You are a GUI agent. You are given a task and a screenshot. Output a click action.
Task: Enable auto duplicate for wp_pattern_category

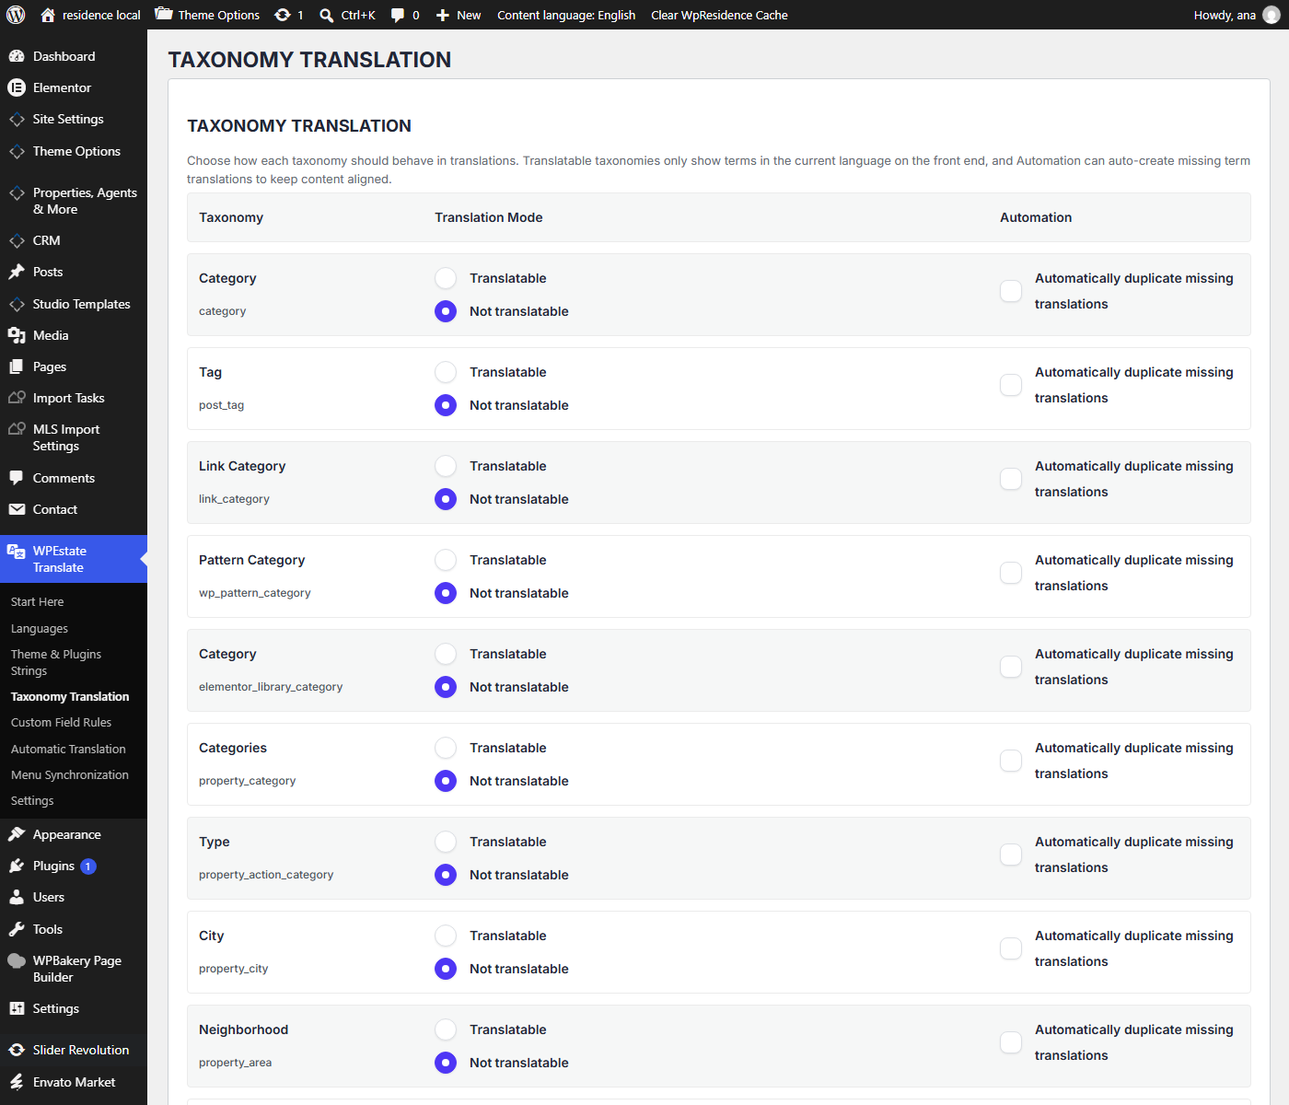point(1011,573)
